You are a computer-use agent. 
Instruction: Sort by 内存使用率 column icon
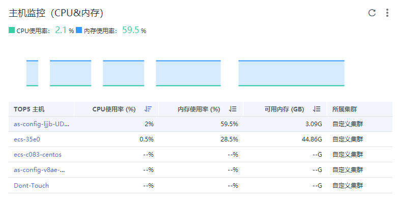click(x=233, y=109)
